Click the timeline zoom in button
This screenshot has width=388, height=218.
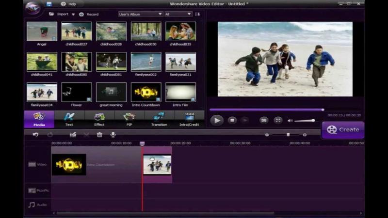[305, 135]
